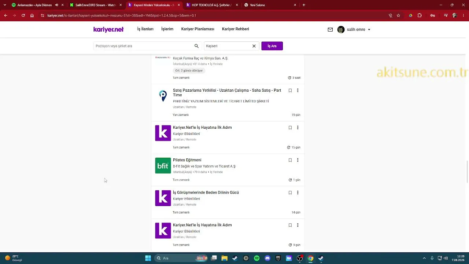Open three-dot menu of last İş Hayatına İlk Adım
The image size is (469, 264).
coord(298,225)
